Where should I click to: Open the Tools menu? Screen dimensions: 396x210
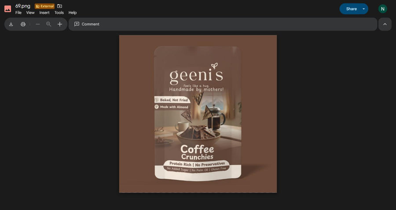pyautogui.click(x=59, y=13)
